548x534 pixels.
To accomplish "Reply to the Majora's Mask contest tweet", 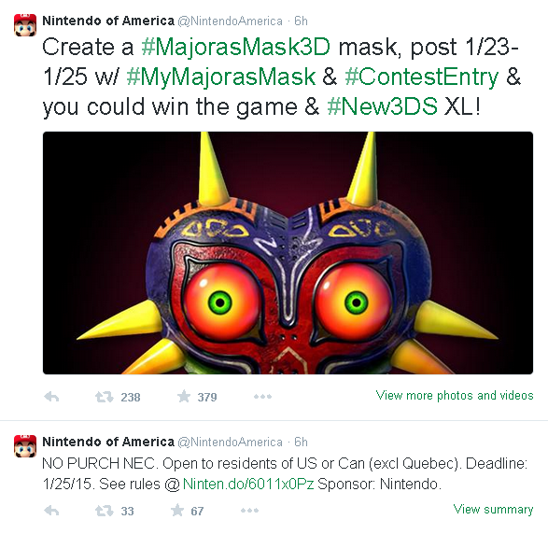I will [x=51, y=397].
